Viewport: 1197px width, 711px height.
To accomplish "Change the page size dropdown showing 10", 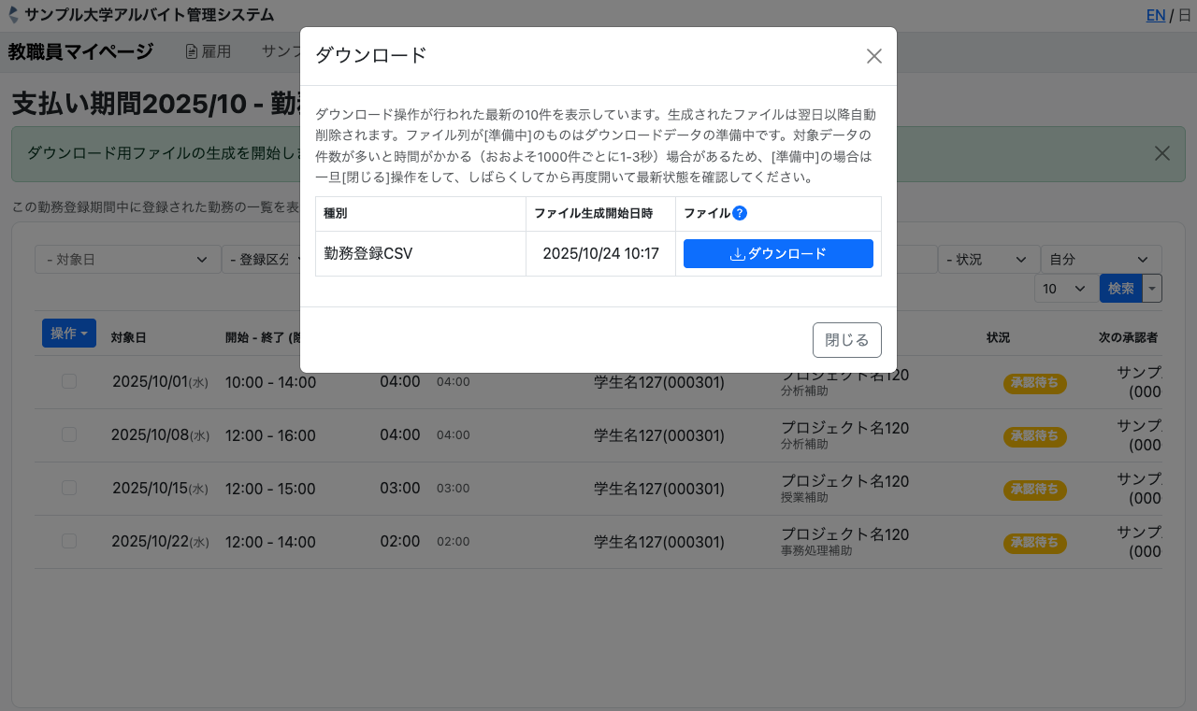I will point(1065,289).
